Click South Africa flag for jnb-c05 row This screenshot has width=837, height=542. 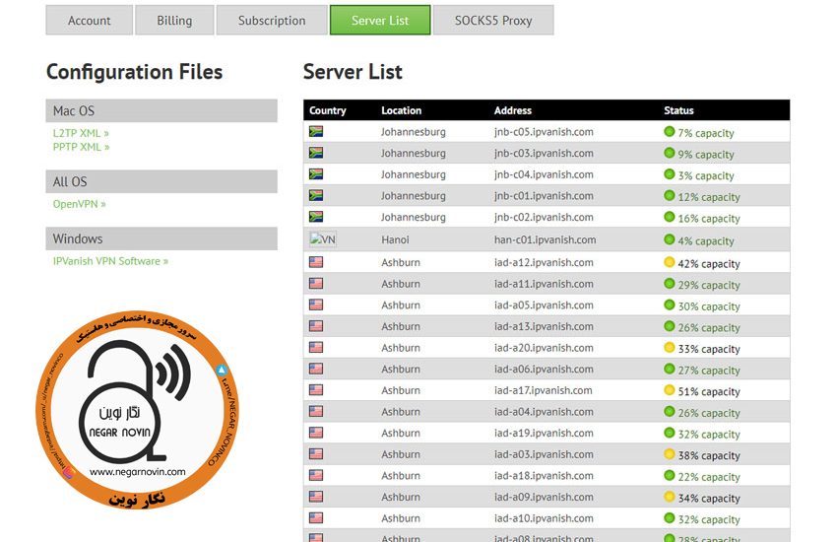click(316, 131)
